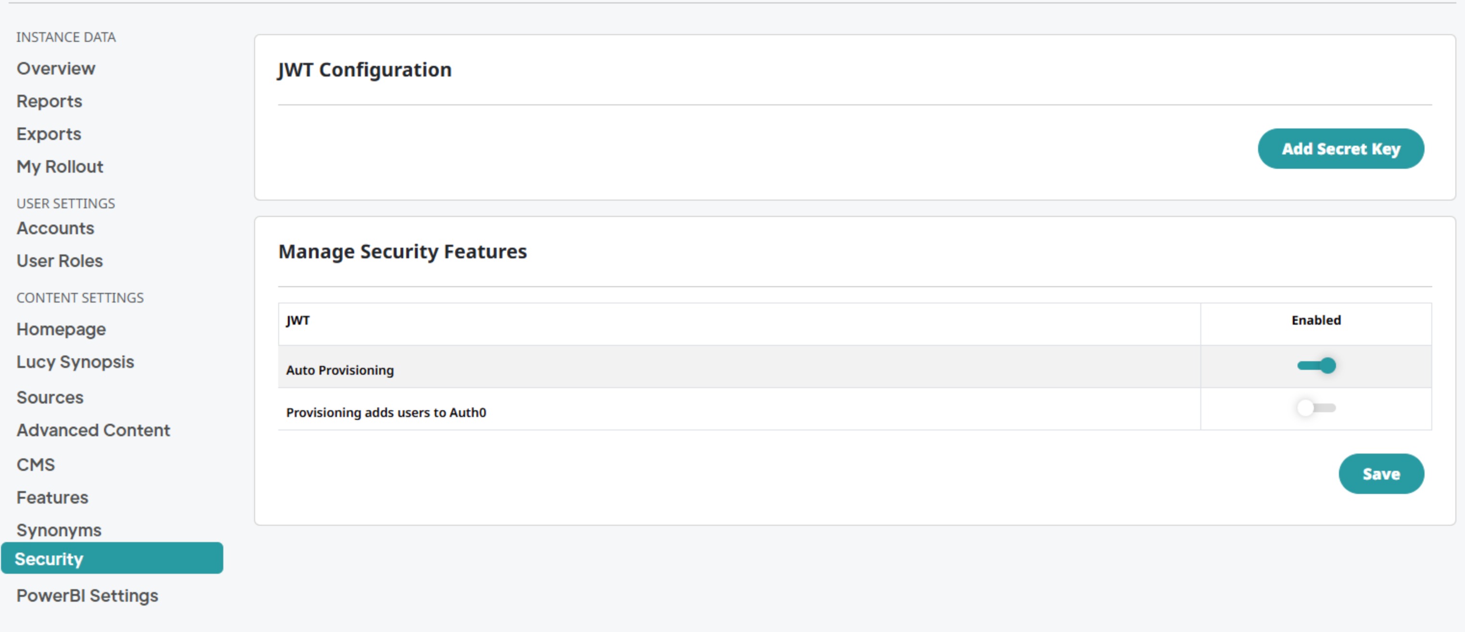
Task: Click the Add Secret Key button
Action: (x=1340, y=149)
